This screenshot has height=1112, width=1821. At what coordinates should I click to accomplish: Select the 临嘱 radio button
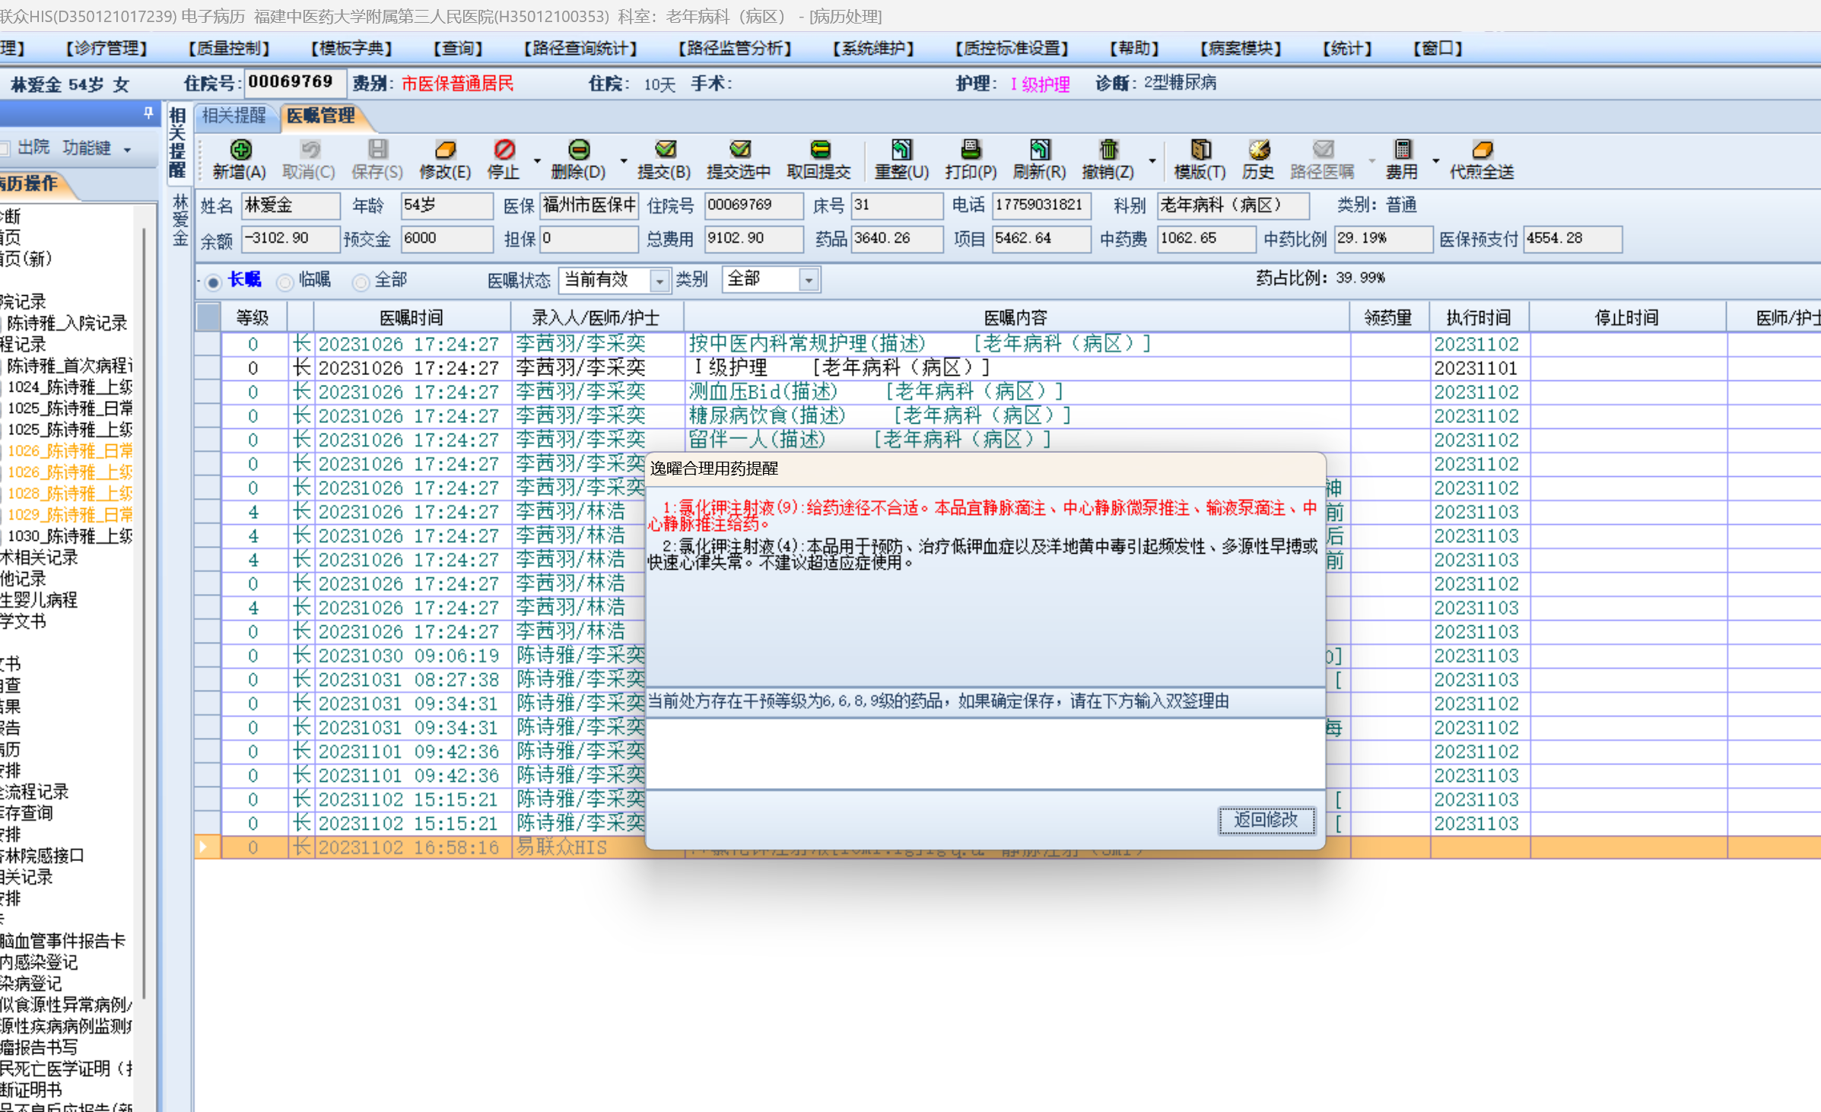(285, 282)
